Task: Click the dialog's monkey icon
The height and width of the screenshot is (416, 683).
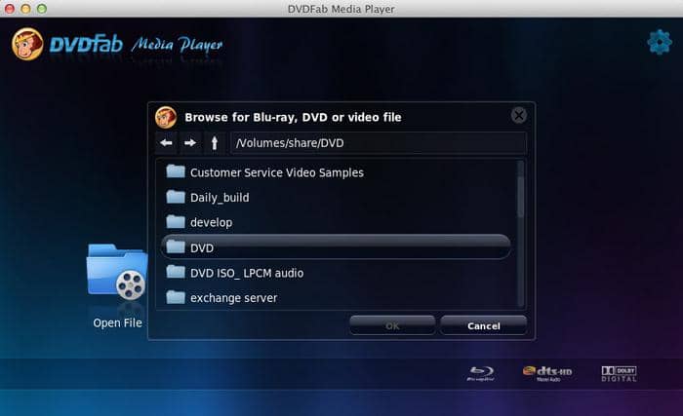Action: coord(166,117)
